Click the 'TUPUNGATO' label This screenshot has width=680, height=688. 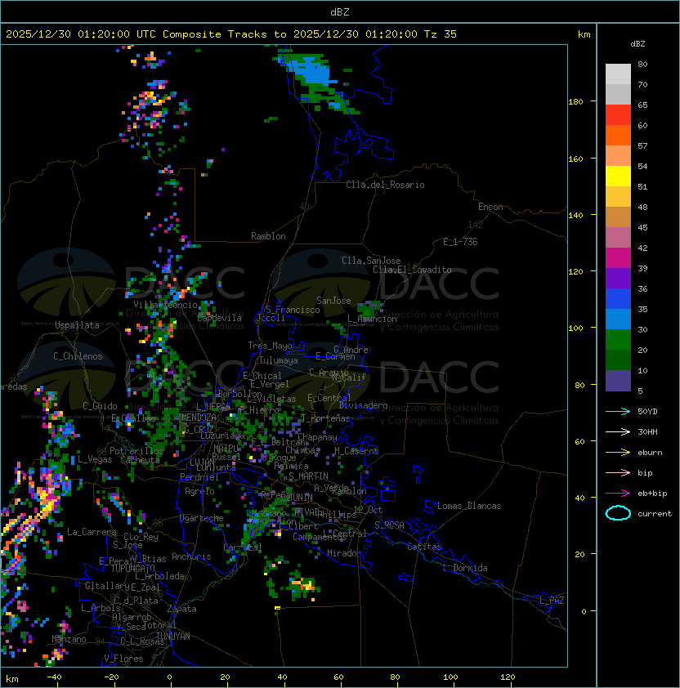click(x=132, y=569)
